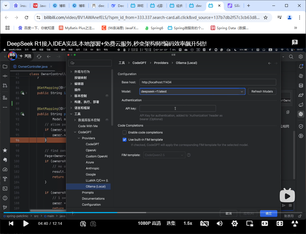Switch to the insu browser tab

pos(20,6)
